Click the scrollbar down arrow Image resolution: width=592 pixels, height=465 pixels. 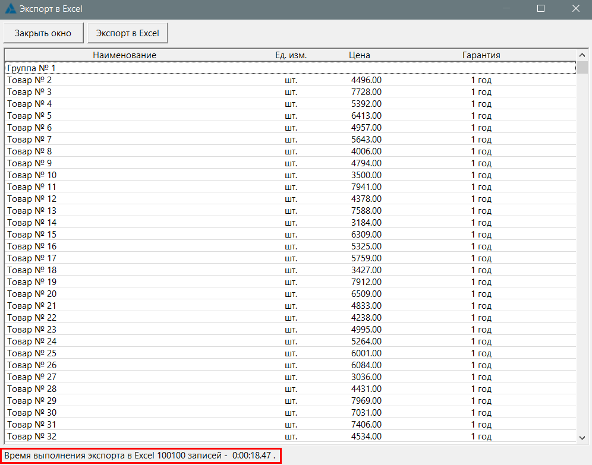click(x=583, y=438)
